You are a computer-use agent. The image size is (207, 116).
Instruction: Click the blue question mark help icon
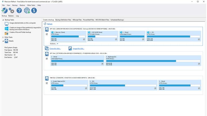19,11
